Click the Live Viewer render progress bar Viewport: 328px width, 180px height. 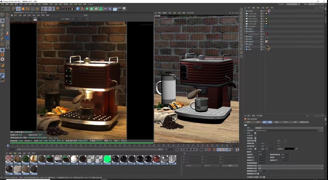point(82,143)
